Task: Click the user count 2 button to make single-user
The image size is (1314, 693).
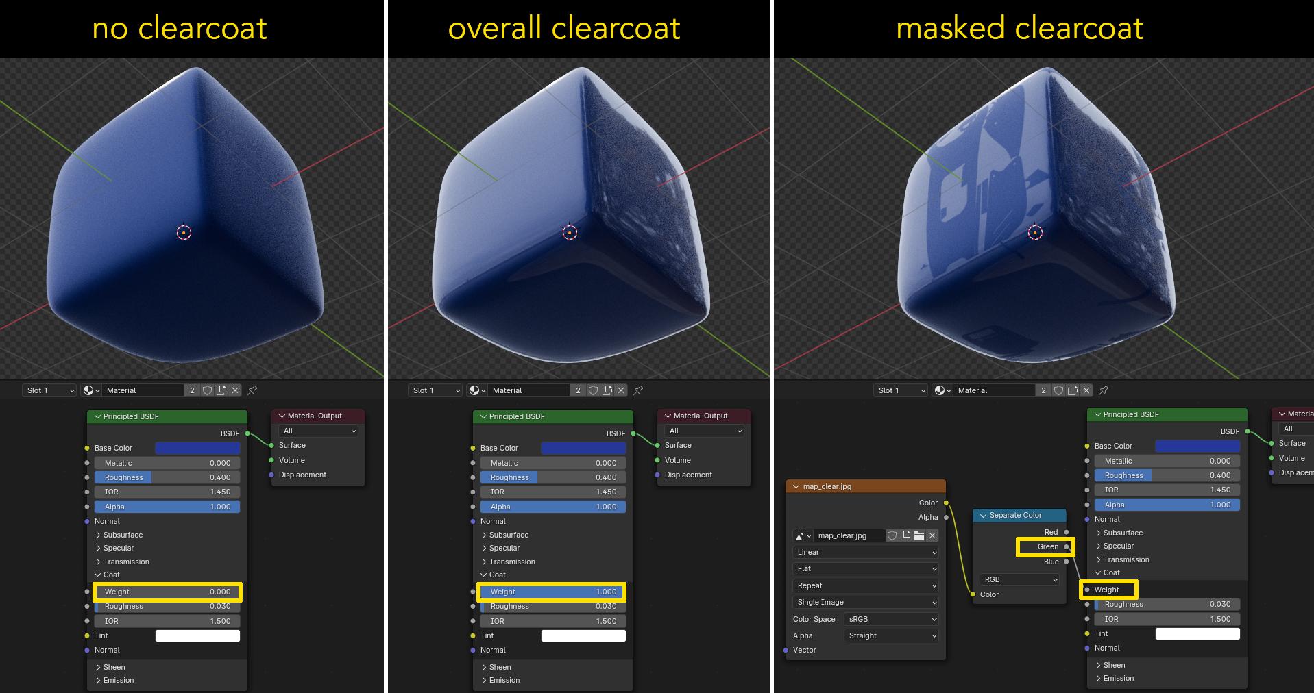Action: tap(193, 390)
